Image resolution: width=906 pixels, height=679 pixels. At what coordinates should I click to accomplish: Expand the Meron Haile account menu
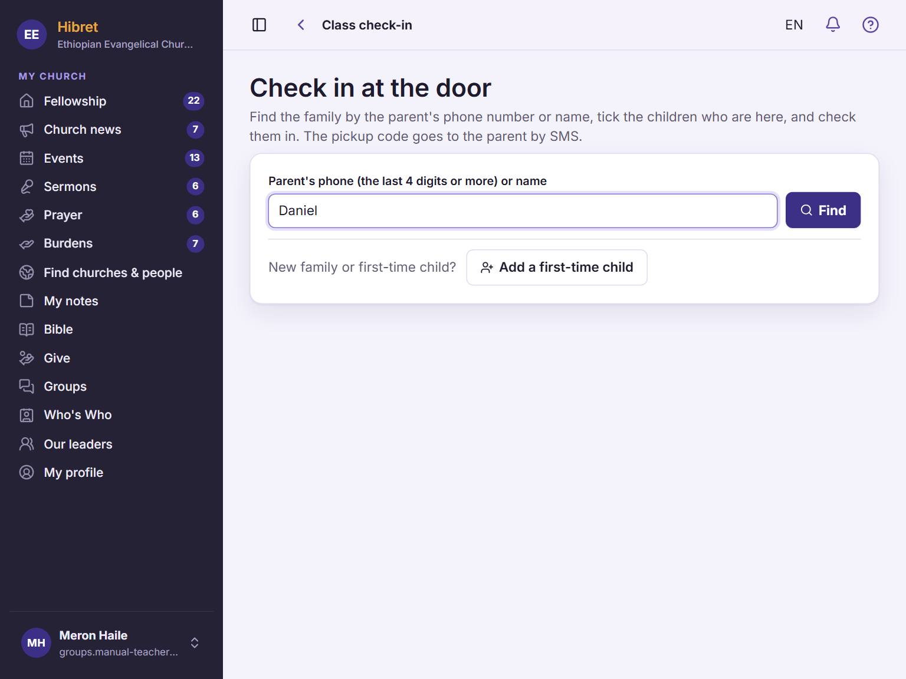coord(111,642)
